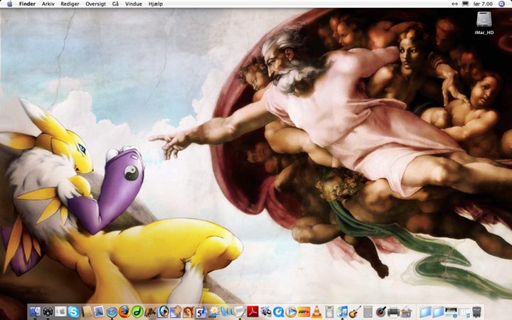Click the iMac_HD label on desktop

point(484,33)
